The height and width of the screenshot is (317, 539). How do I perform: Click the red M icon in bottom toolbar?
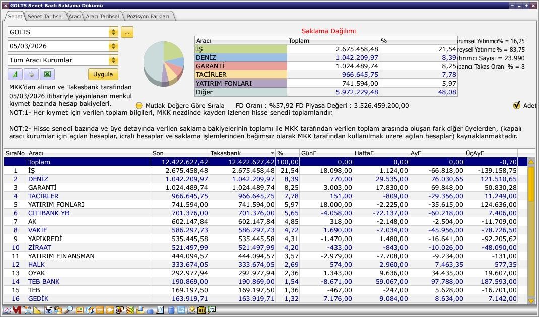pyautogui.click(x=17, y=310)
